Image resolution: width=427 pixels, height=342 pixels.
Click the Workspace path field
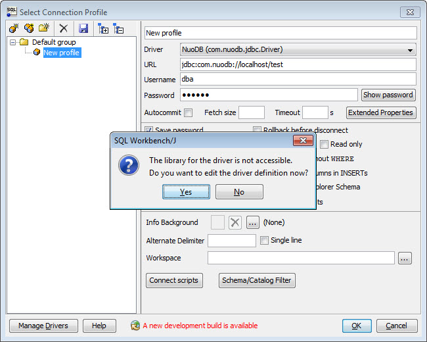point(301,258)
